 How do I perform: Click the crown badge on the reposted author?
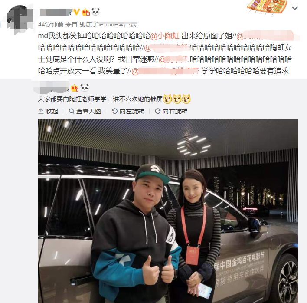tap(75, 88)
